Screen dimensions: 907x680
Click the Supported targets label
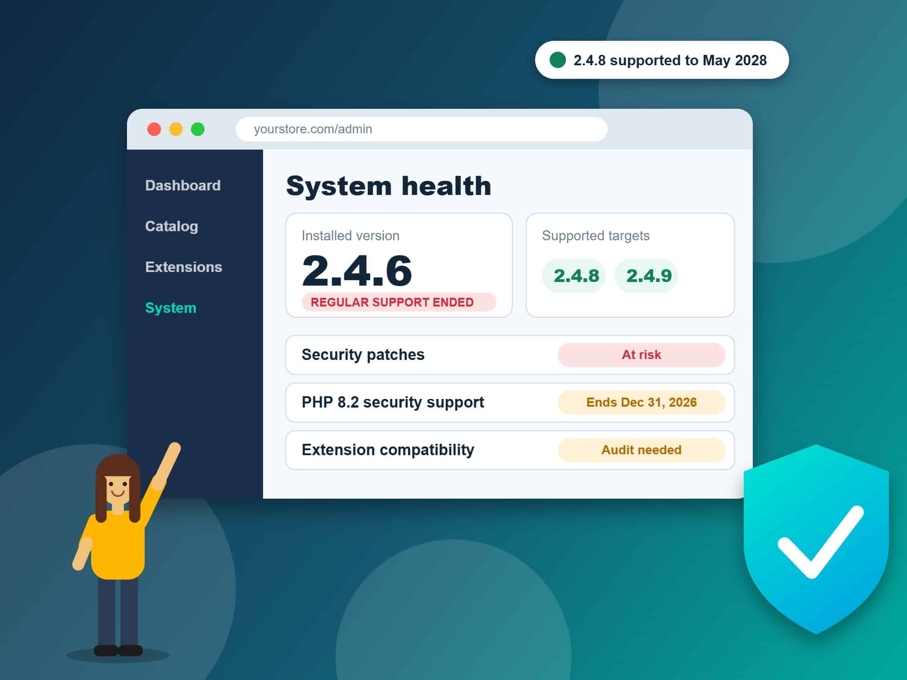pos(595,236)
